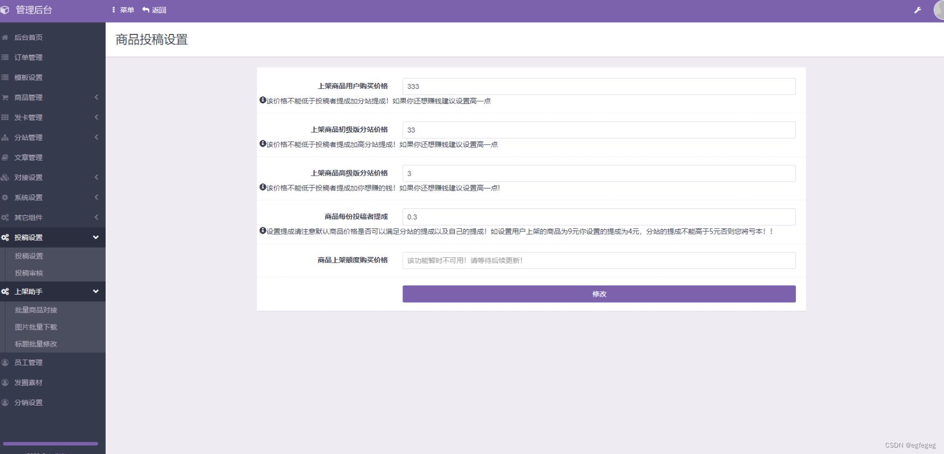Click the 菜单 toggle in top bar
The height and width of the screenshot is (454, 944).
123,10
